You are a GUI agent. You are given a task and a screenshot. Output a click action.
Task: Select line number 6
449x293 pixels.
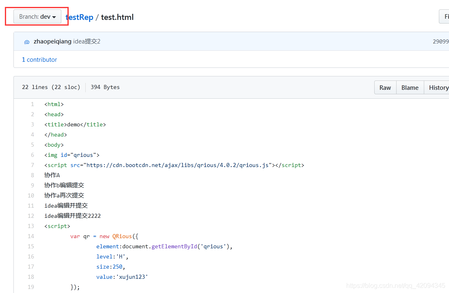point(33,155)
